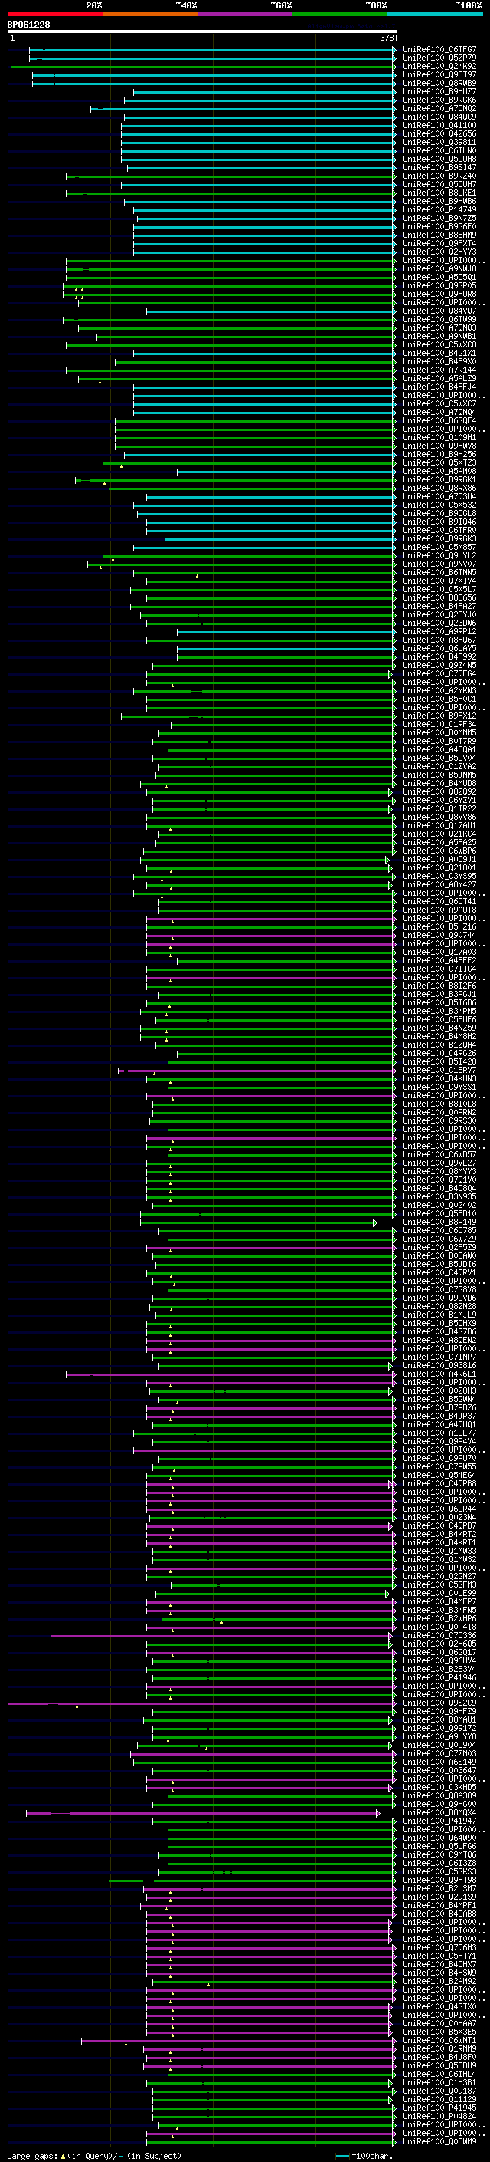Select the UniRef100_A7QNQ2 label
This screenshot has height=2162, width=490.
click(x=439, y=108)
